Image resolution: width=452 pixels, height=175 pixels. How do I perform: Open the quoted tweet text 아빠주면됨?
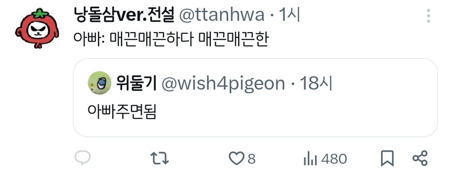tap(122, 111)
